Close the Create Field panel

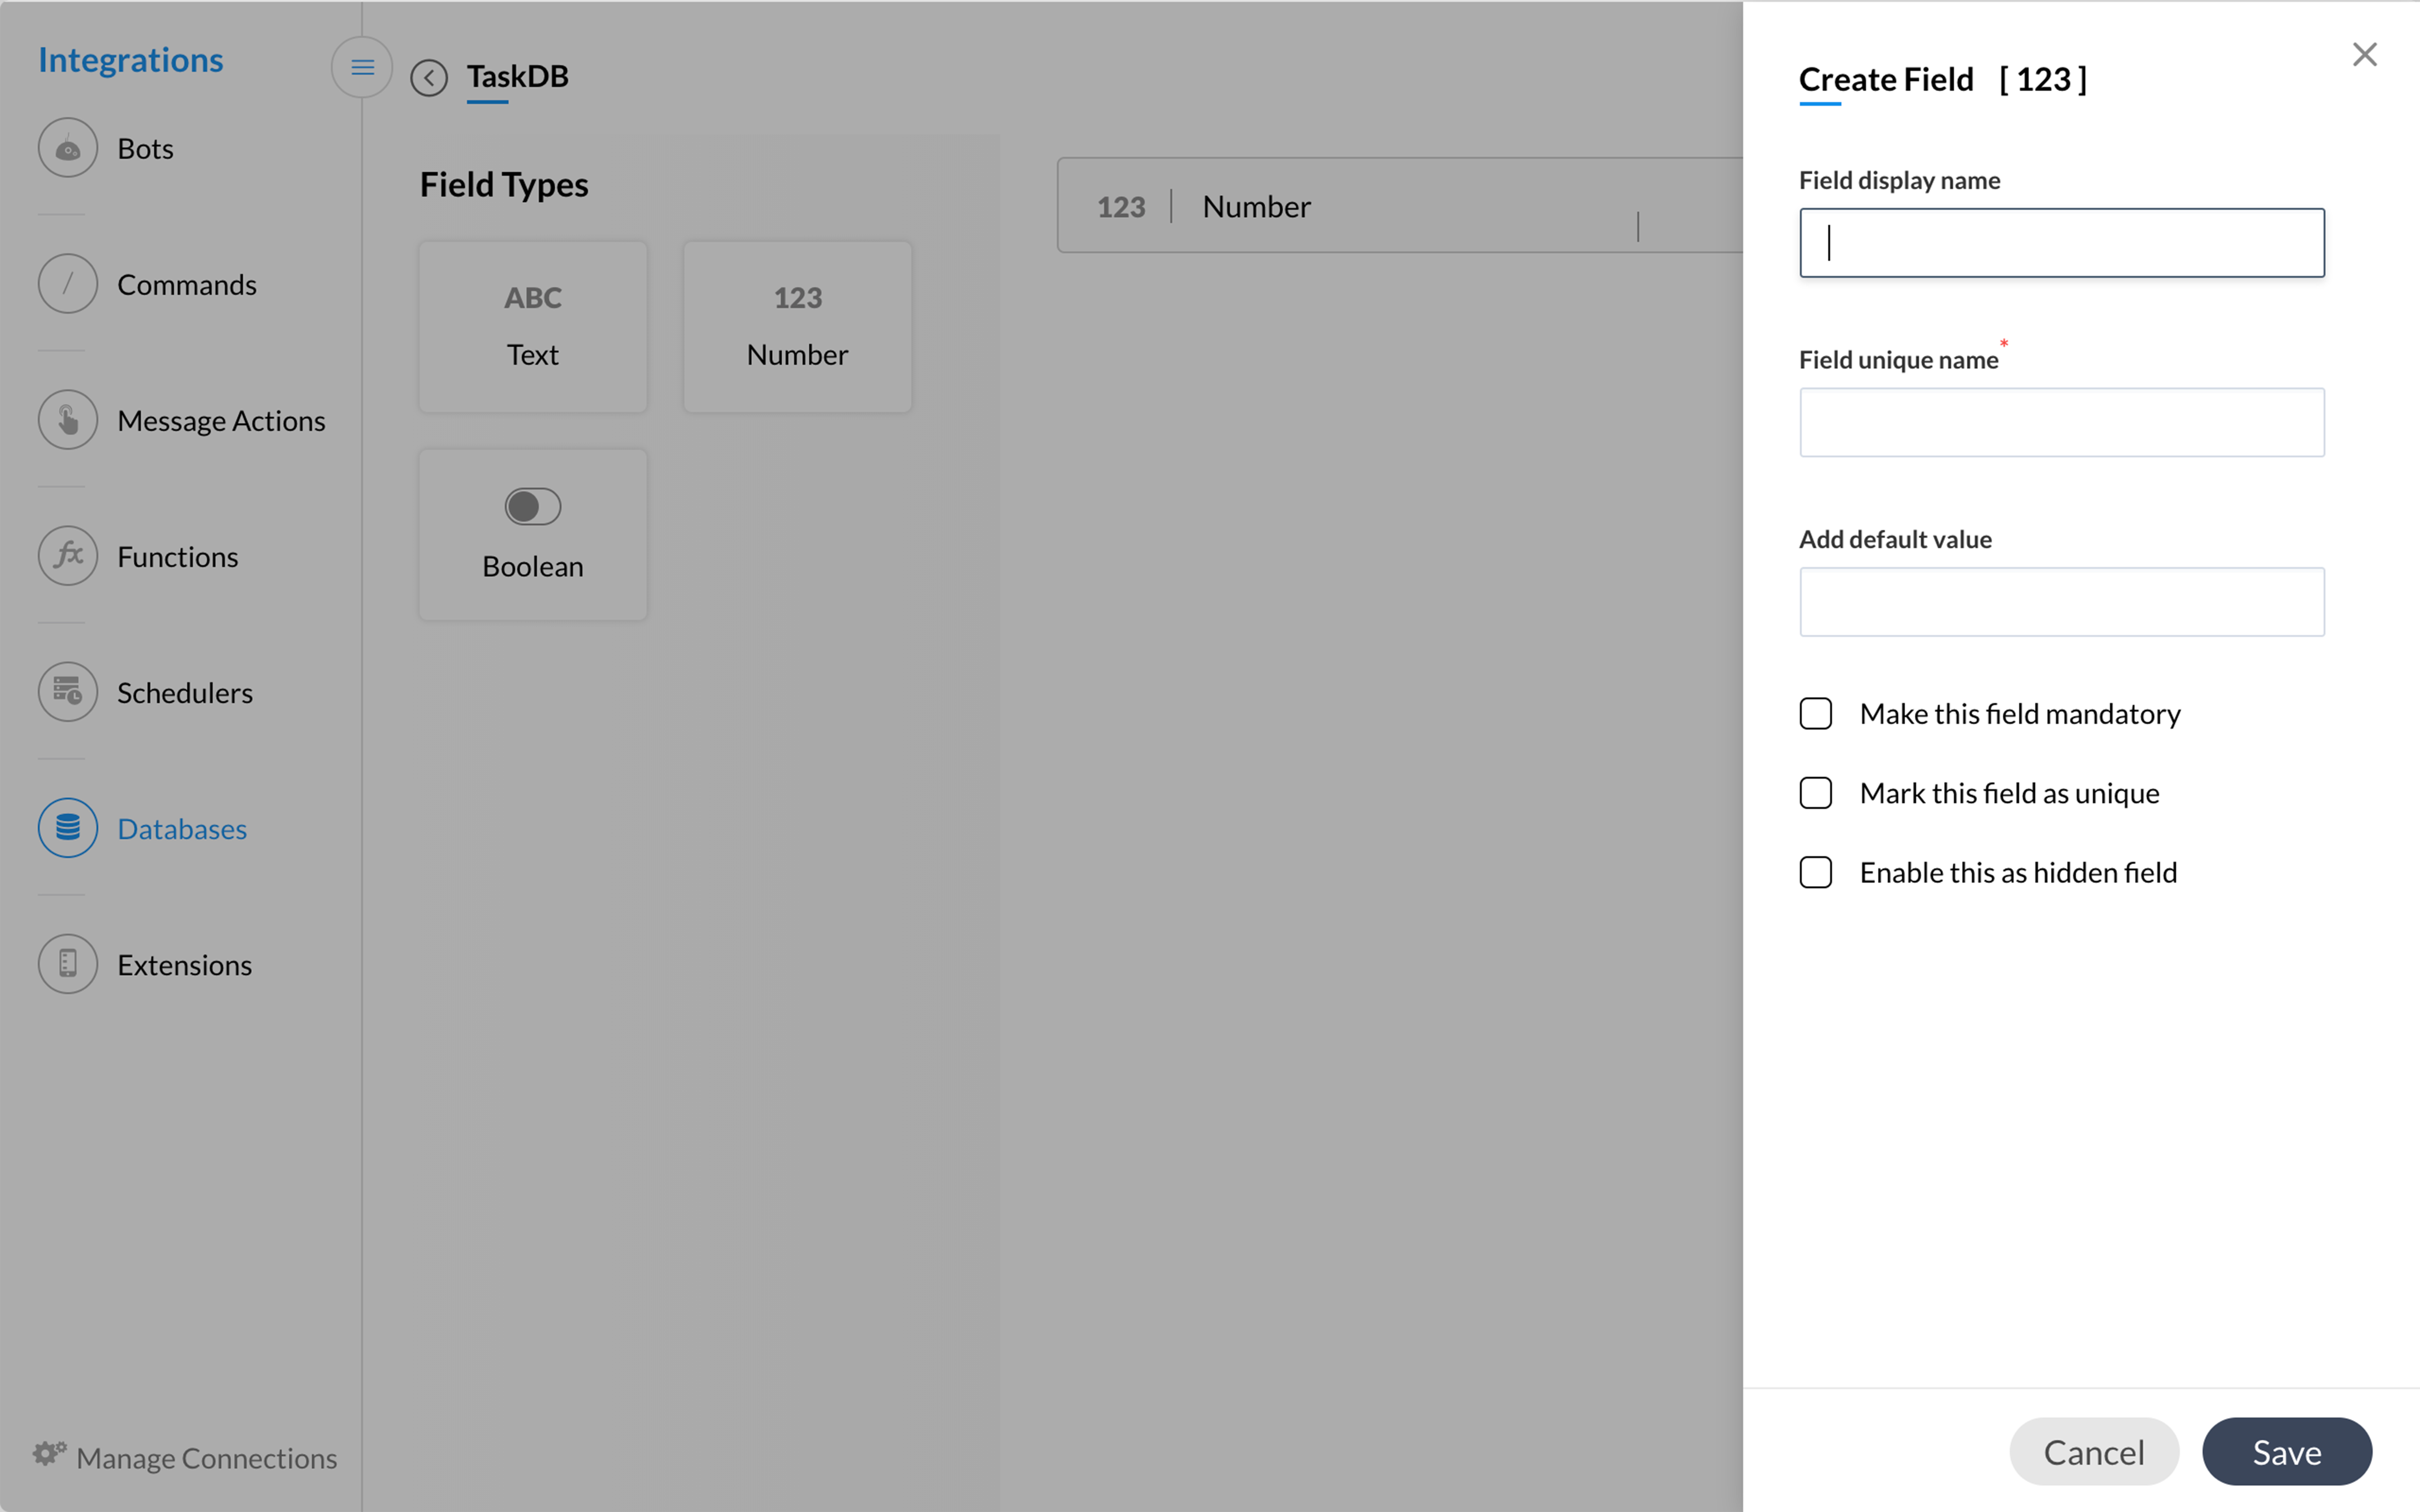click(2364, 54)
